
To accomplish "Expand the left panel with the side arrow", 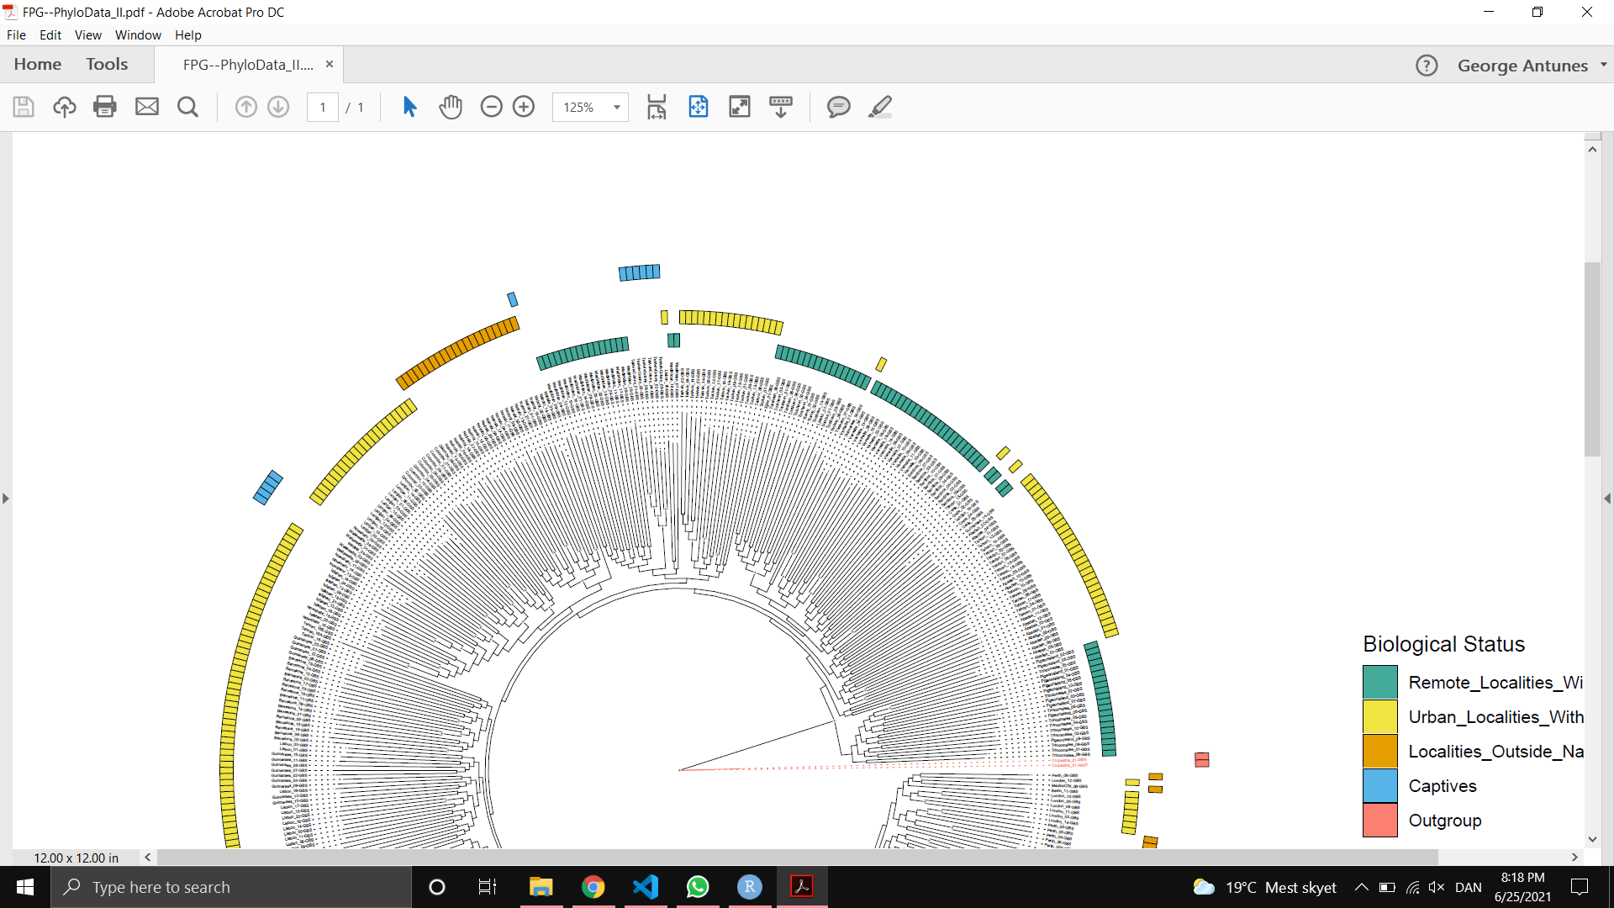I will pyautogui.click(x=6, y=498).
